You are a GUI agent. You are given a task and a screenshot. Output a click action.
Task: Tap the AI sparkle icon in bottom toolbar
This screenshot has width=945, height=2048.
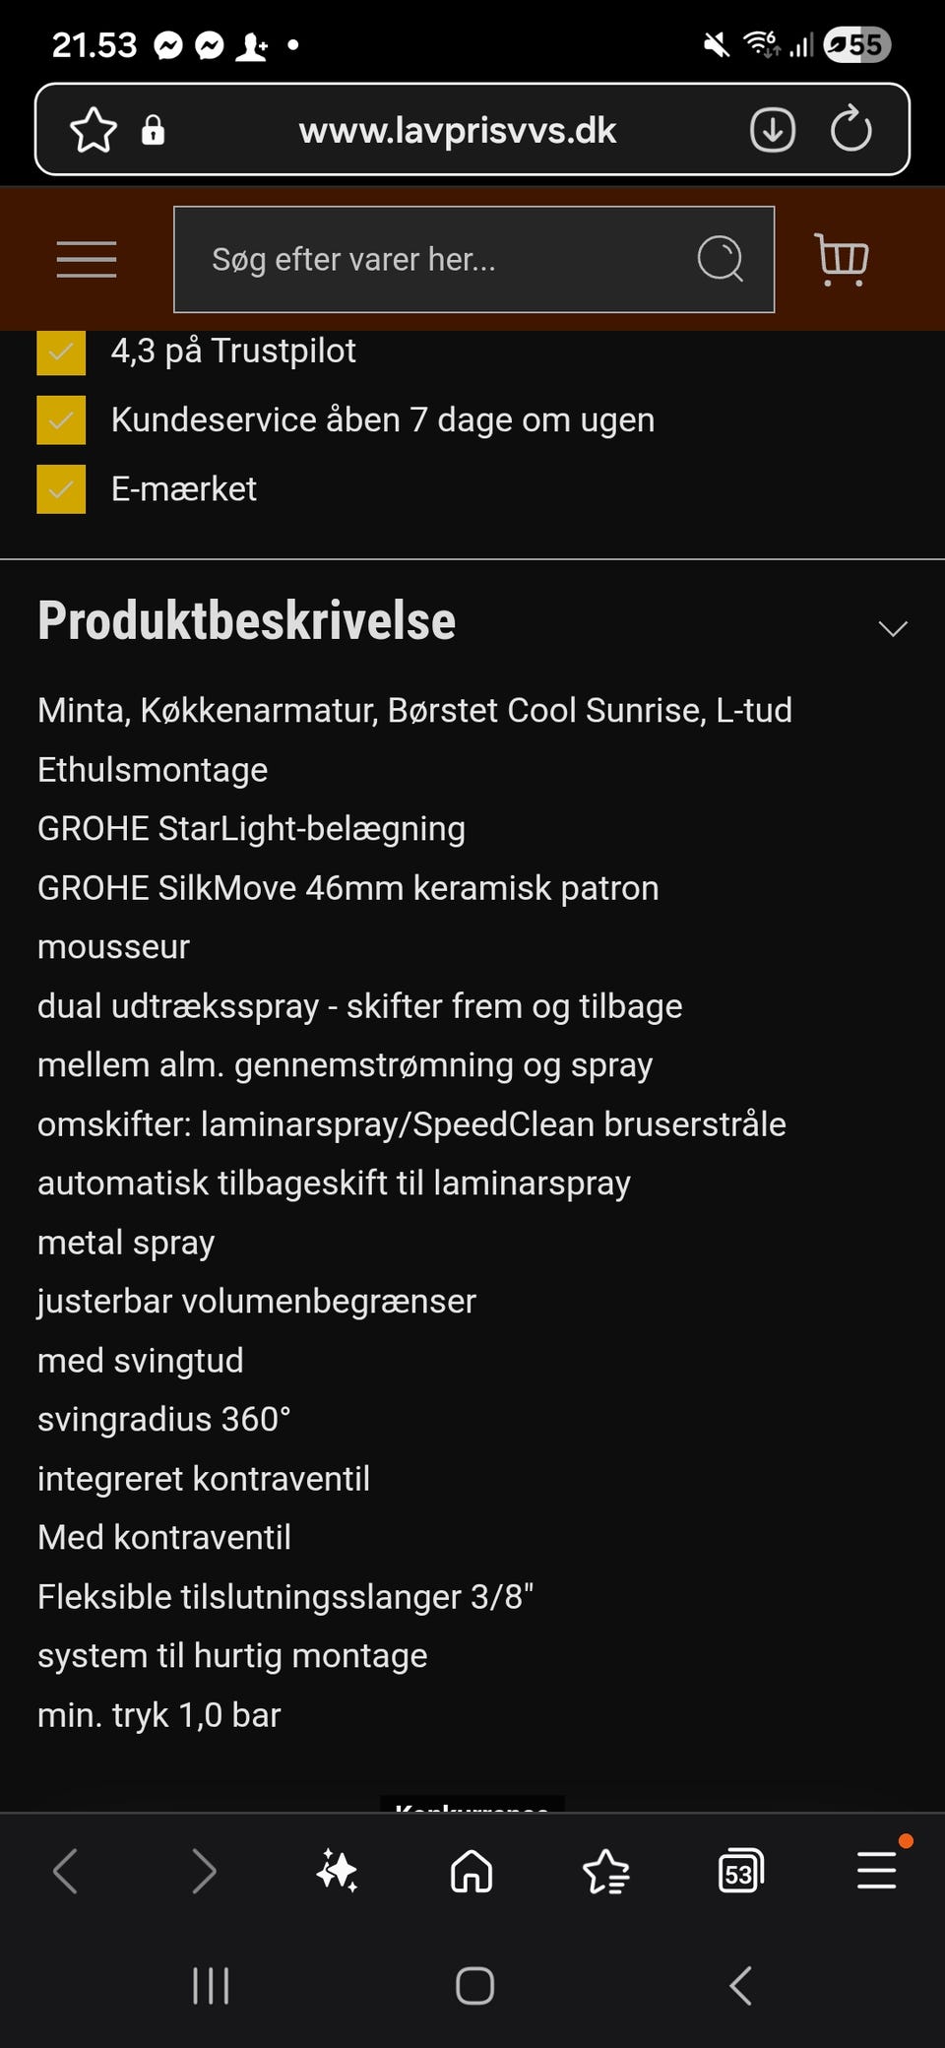[x=338, y=1871]
